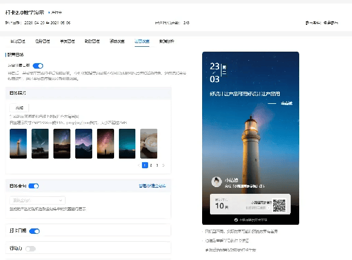Select the teal aurora background thumbnail
352x260 pixels.
tap(127, 143)
